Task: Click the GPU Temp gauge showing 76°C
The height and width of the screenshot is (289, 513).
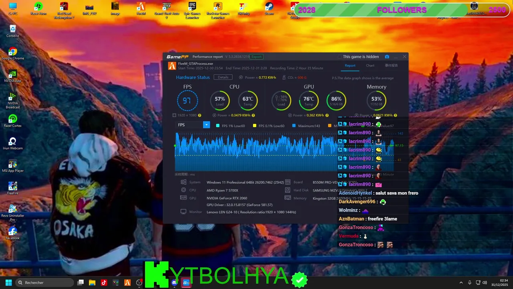Action: click(x=309, y=100)
